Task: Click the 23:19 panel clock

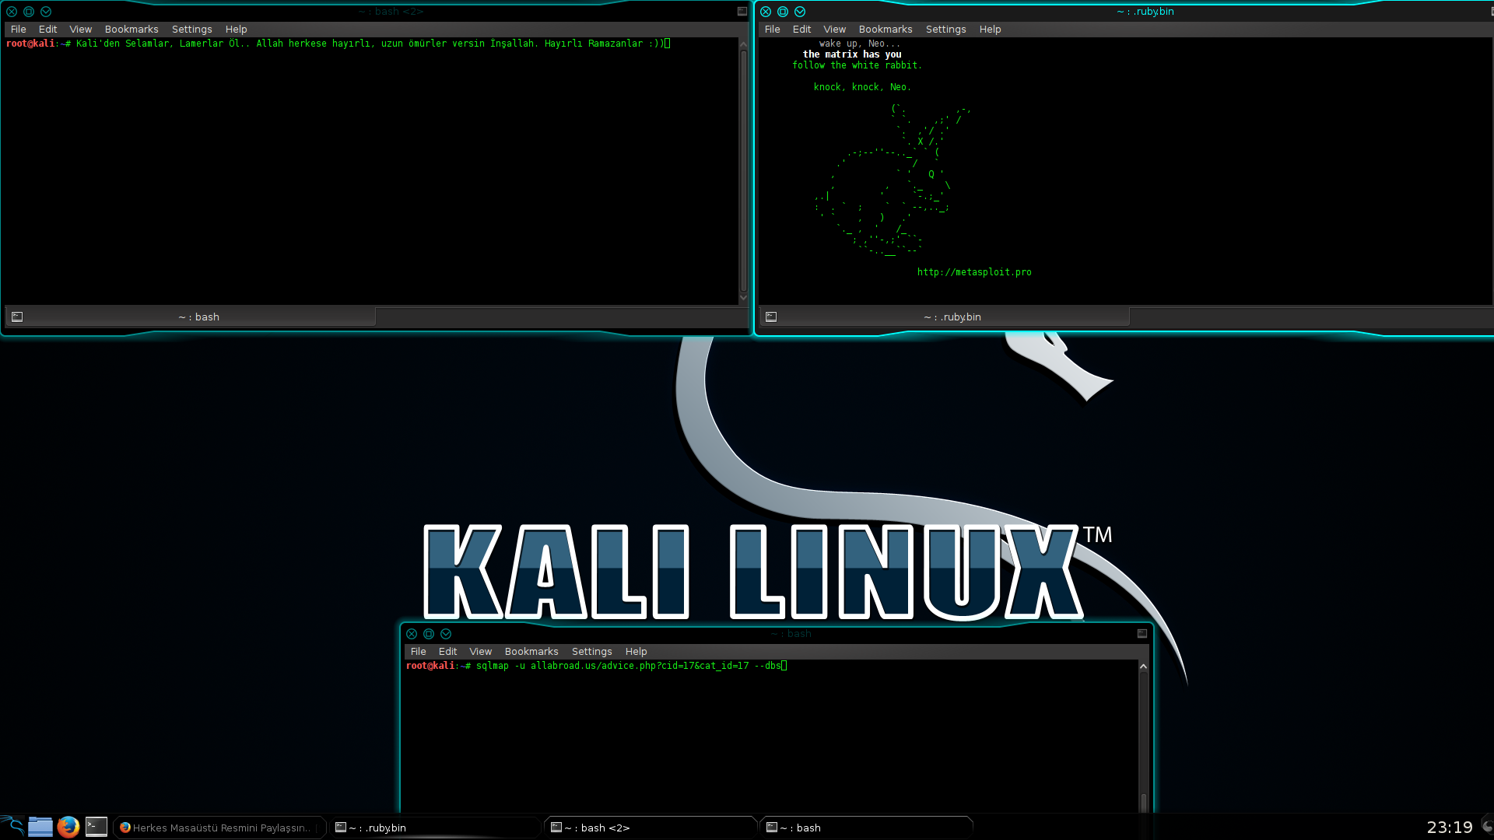Action: pos(1450,828)
